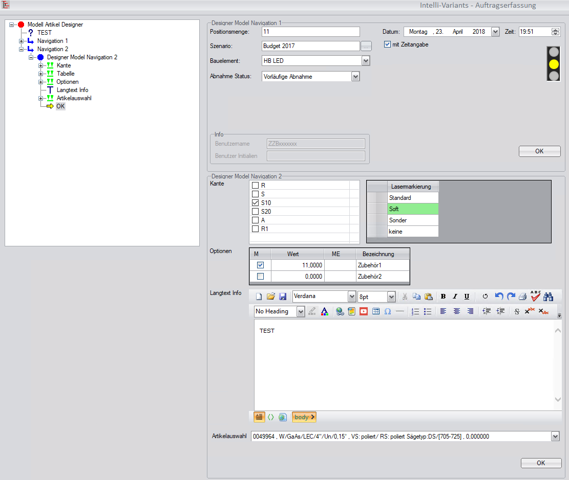Open the Artikelauswahl dropdown

[555, 437]
